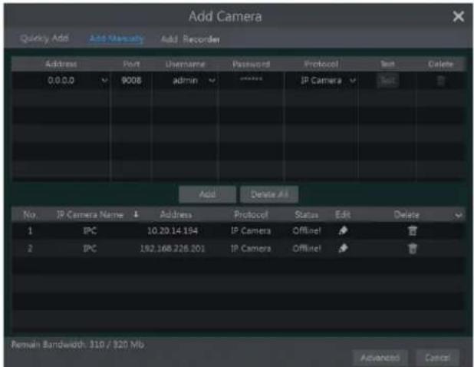Click the IPC name in row 2

pyautogui.click(x=90, y=249)
